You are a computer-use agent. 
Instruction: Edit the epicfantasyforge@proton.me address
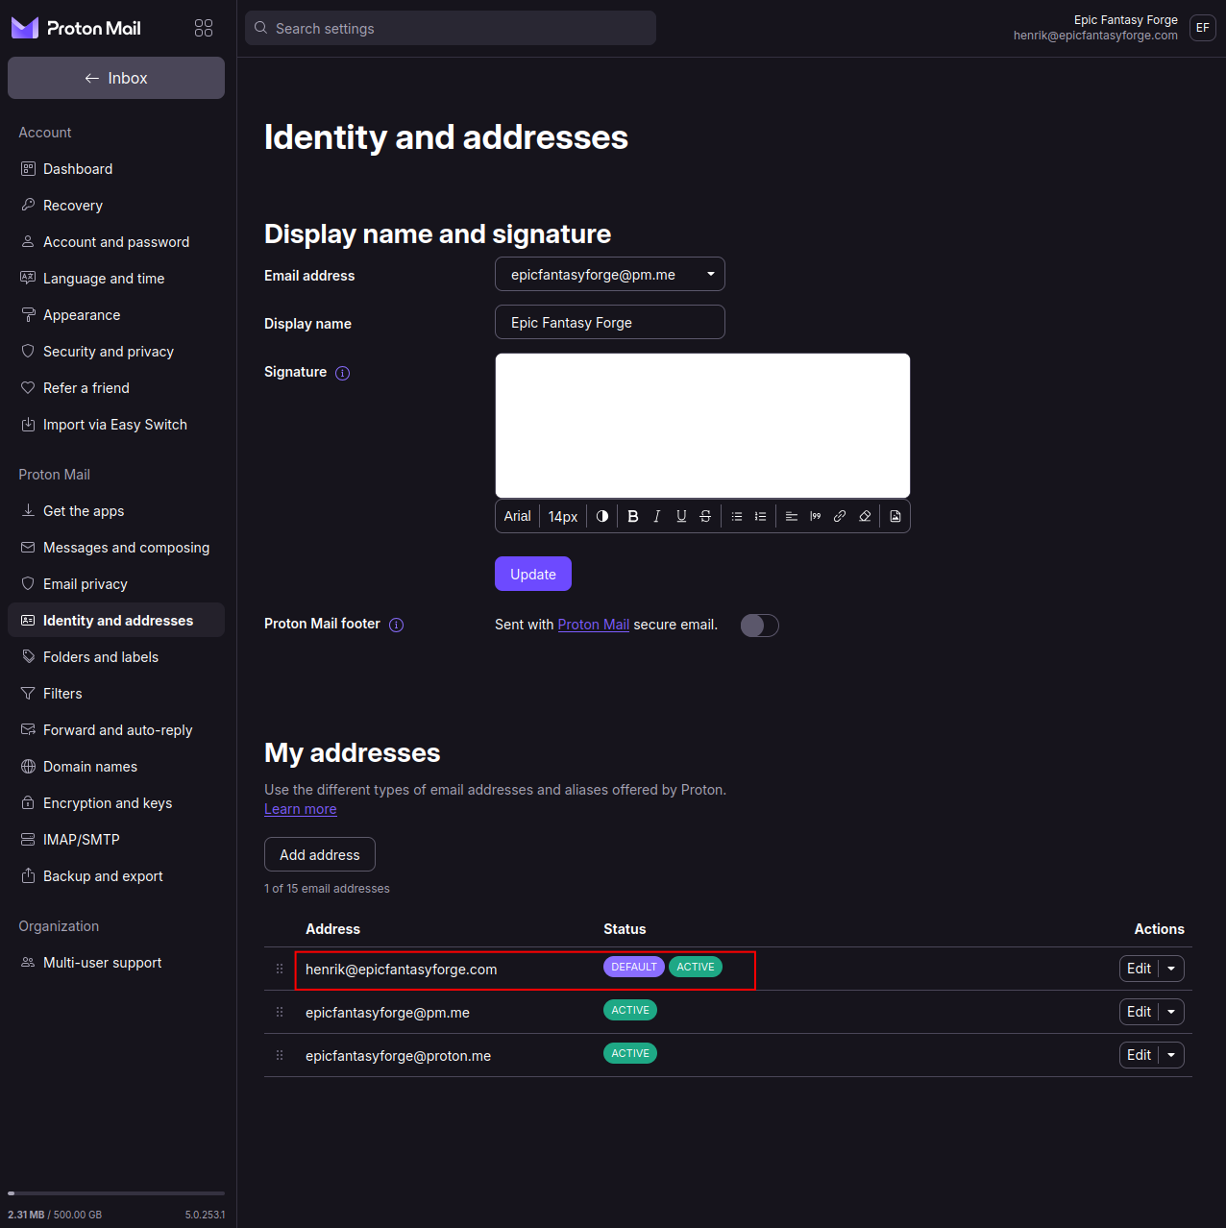(1139, 1055)
